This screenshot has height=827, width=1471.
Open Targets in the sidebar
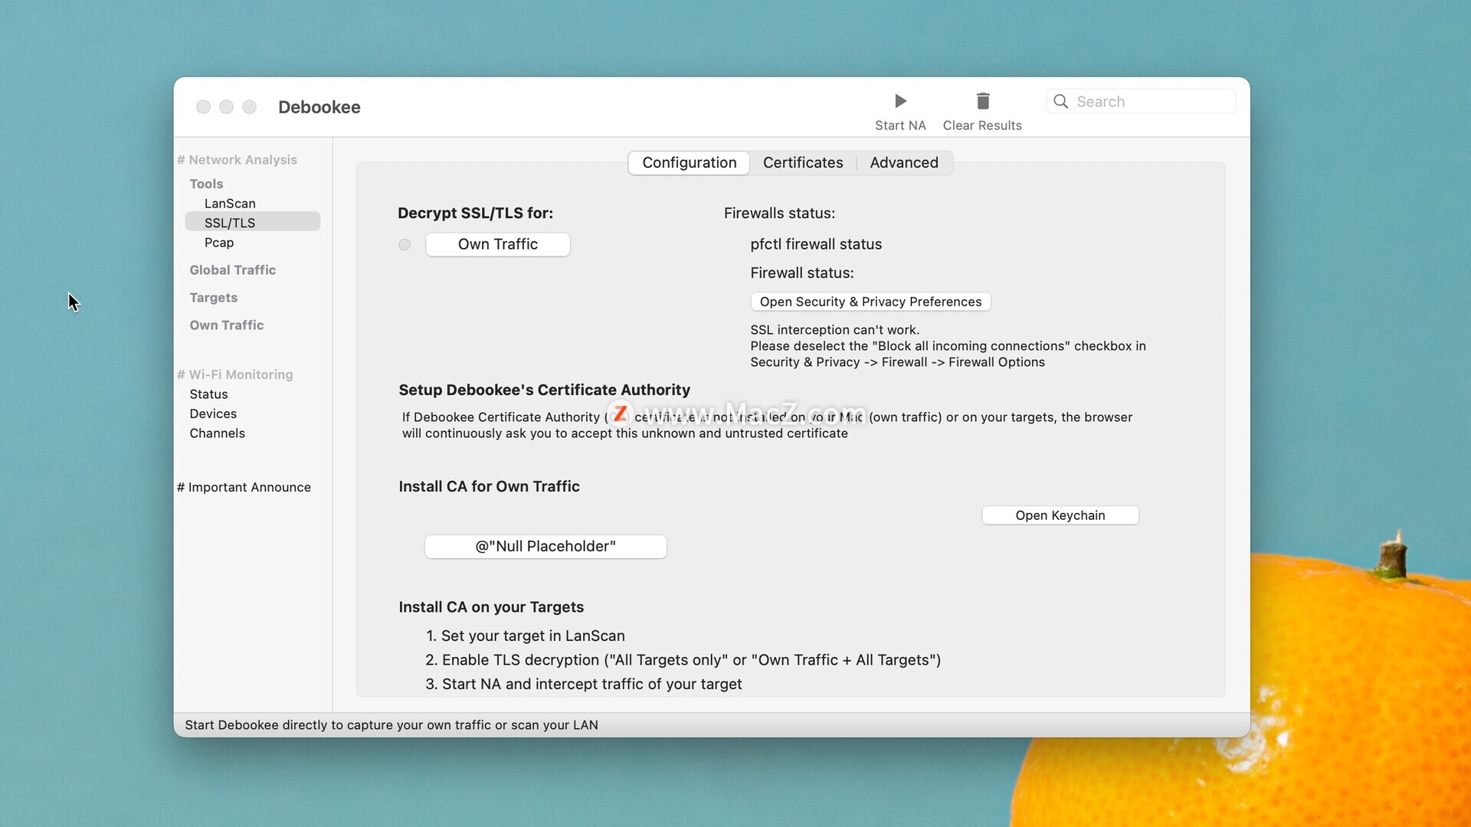click(214, 298)
